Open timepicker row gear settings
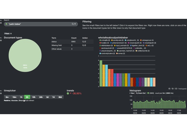Image resolution: width=187 pixels, height=133 pixels. coord(1,93)
